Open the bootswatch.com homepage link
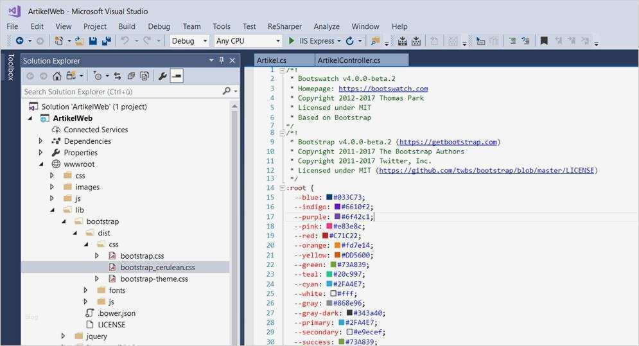The image size is (639, 346). point(383,89)
